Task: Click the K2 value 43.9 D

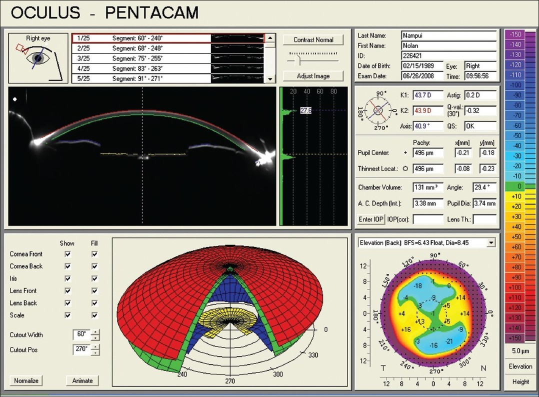Action: 428,110
